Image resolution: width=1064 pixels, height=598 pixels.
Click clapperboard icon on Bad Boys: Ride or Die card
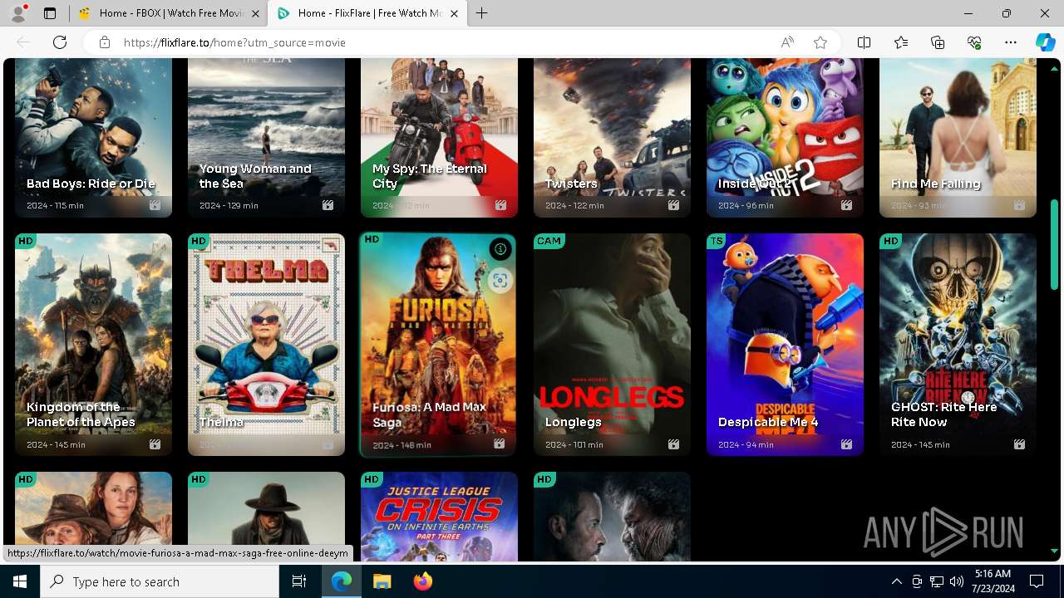click(x=155, y=205)
